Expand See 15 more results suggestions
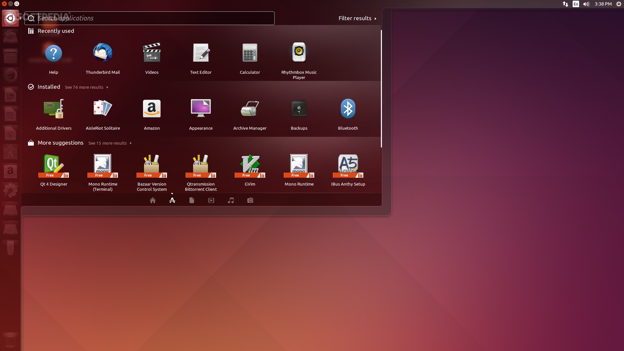 [x=110, y=143]
